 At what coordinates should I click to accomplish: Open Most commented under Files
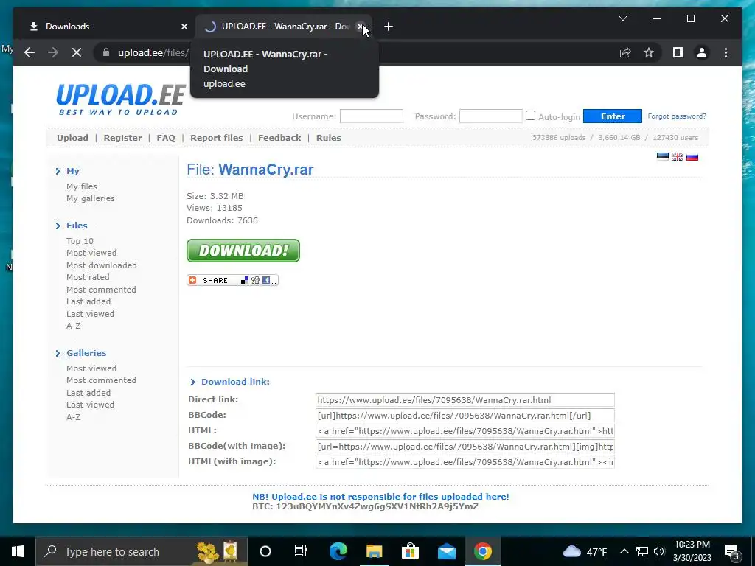pyautogui.click(x=101, y=289)
